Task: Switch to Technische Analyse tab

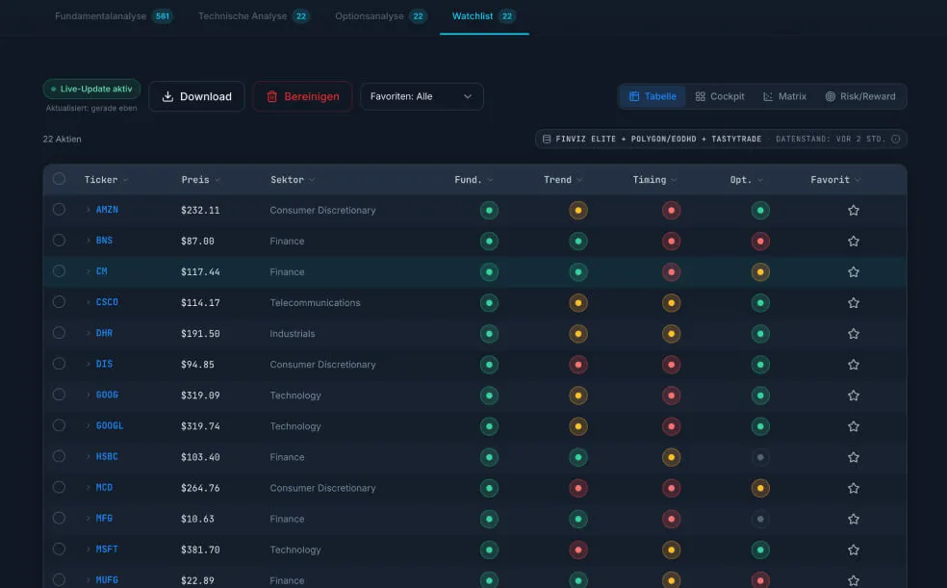Action: (x=254, y=16)
